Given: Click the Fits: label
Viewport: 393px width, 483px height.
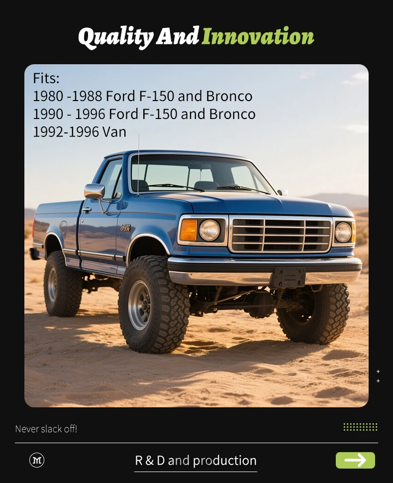Looking at the screenshot, I should click(x=46, y=78).
